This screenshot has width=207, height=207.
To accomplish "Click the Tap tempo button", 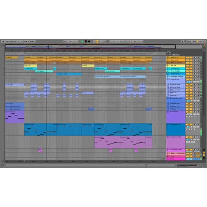I will (3, 41).
